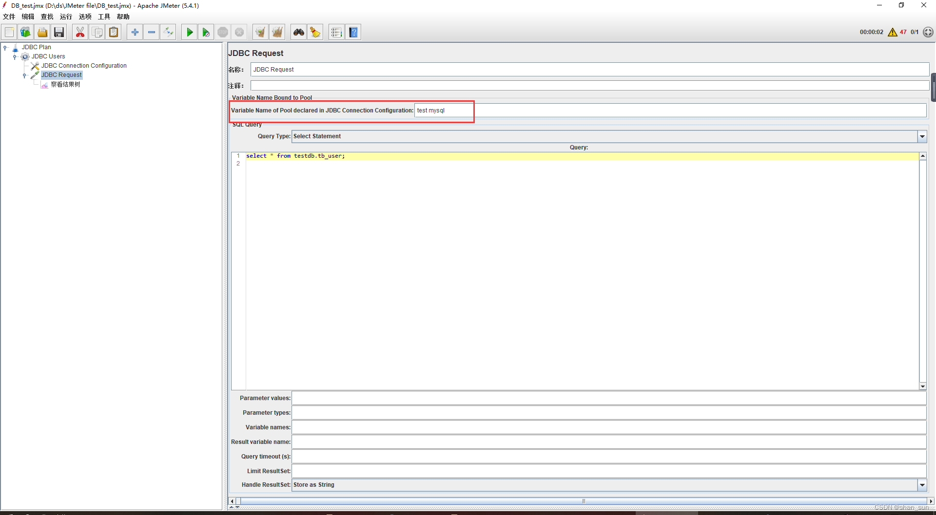Image resolution: width=936 pixels, height=515 pixels.
Task: Click the Cut scissors icon
Action: click(x=80, y=32)
